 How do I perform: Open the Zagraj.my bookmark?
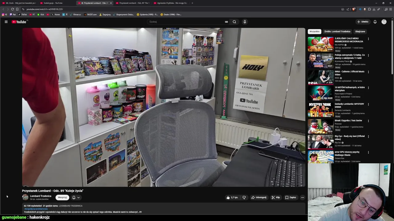105,14
